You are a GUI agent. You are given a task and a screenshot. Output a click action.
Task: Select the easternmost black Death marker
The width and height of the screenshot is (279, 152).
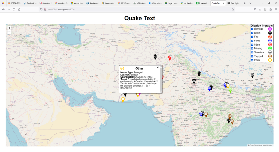(253, 75)
